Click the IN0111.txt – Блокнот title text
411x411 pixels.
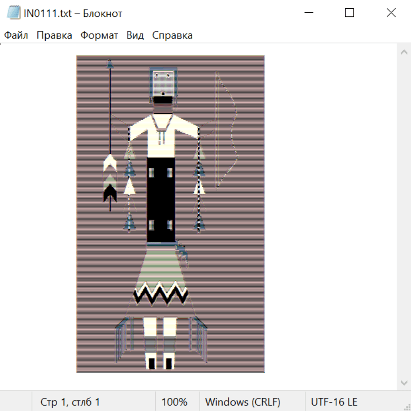(x=73, y=13)
